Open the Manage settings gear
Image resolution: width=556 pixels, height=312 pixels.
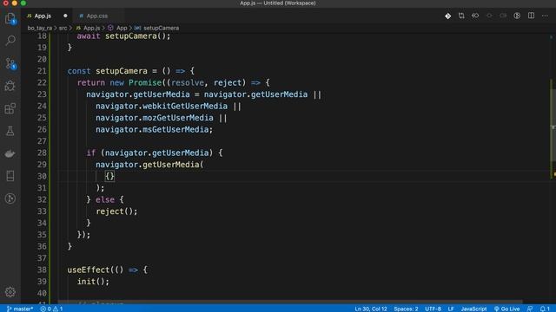(x=10, y=292)
